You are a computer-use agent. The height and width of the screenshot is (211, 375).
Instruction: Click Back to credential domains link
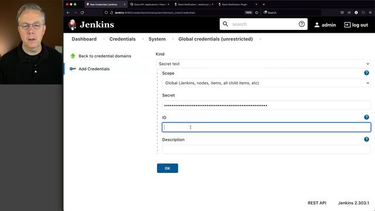coord(105,56)
